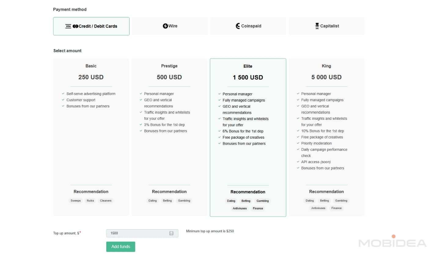440x256 pixels.
Task: Click the checkmark beside Free package of creatives
Action: pyautogui.click(x=219, y=137)
